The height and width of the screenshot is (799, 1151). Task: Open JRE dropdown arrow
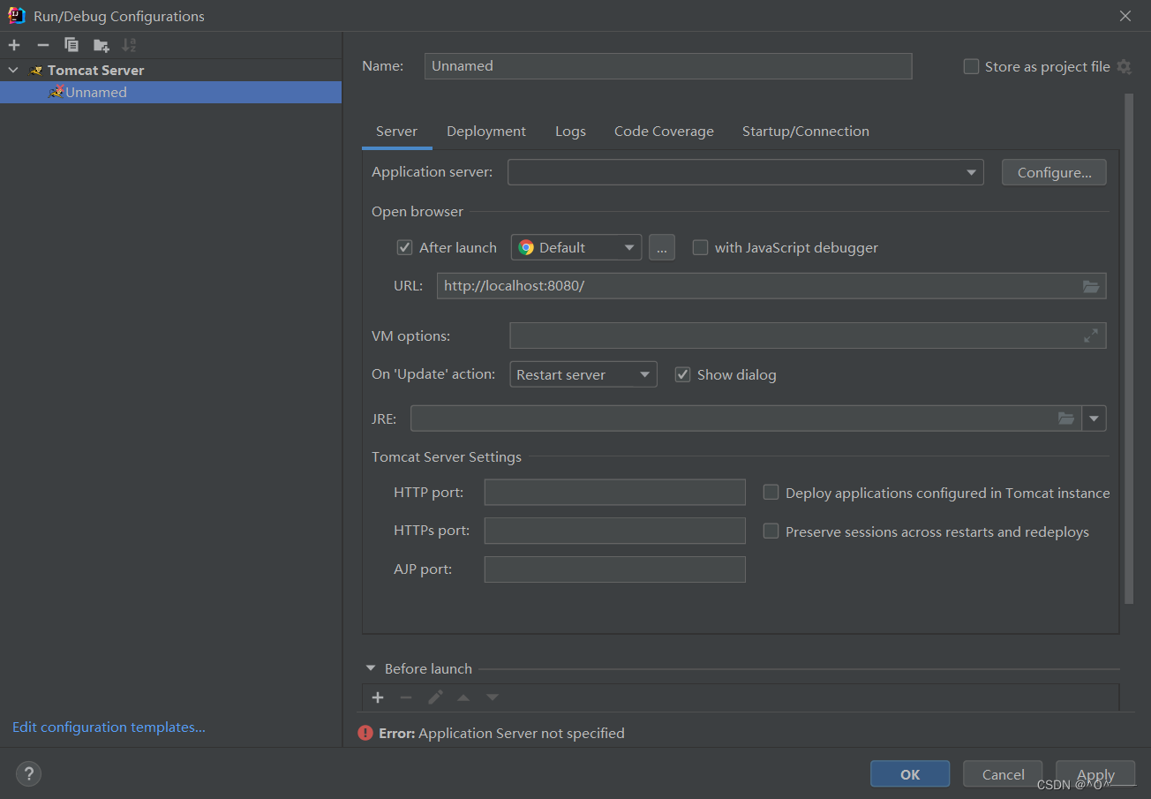(x=1095, y=418)
